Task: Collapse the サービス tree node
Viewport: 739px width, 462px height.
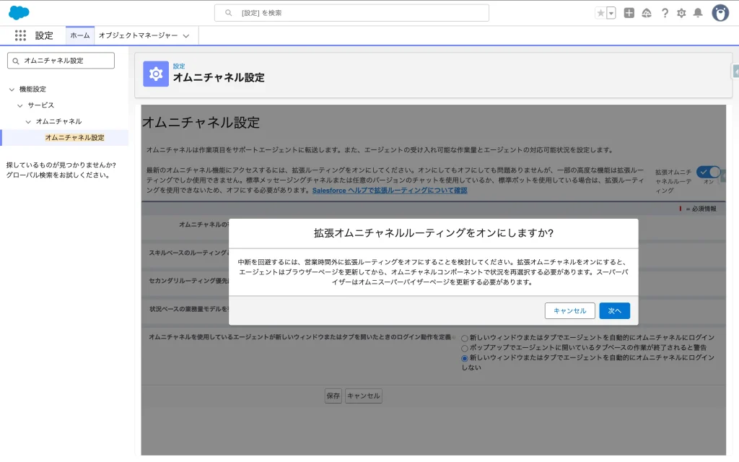Action: tap(20, 105)
